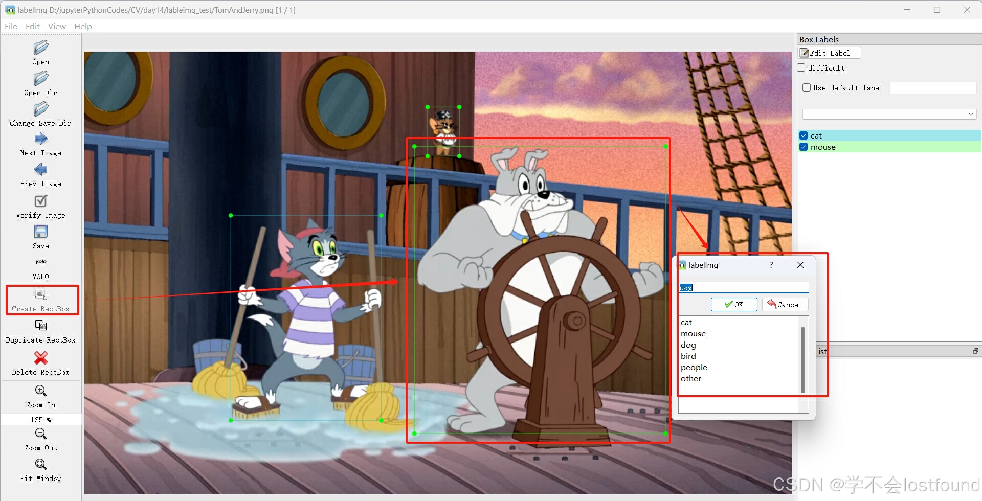The image size is (982, 501).
Task: Click the Box Labels panel title
Action: tap(819, 39)
